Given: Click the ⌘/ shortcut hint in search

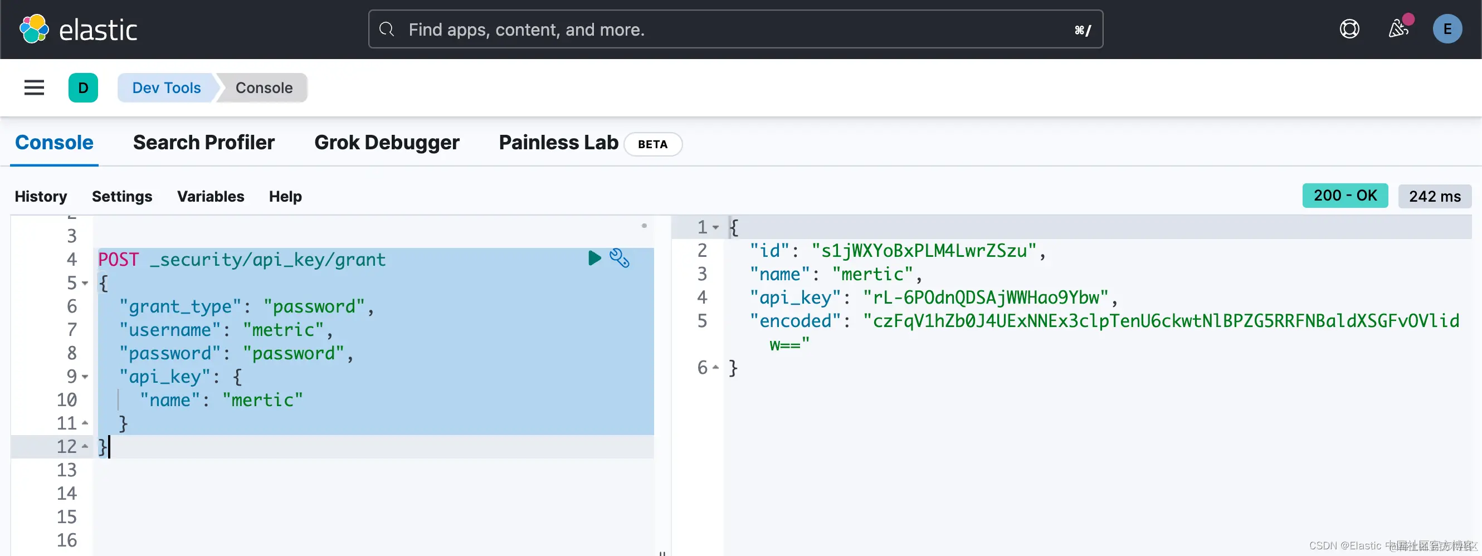Looking at the screenshot, I should click(1083, 30).
